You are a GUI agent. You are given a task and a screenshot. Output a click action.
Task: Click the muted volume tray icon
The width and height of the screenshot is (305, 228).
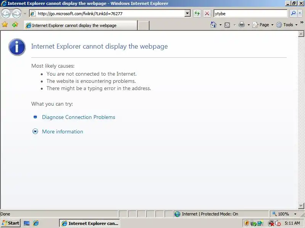[x=278, y=223]
